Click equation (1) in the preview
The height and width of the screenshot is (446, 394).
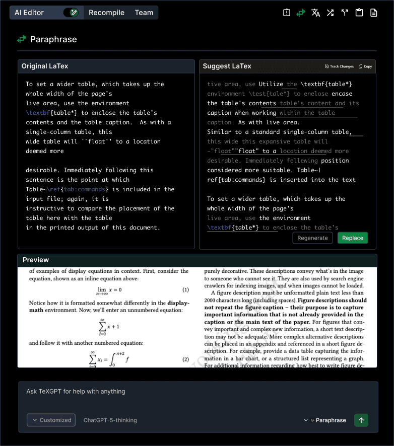pyautogui.click(x=110, y=290)
